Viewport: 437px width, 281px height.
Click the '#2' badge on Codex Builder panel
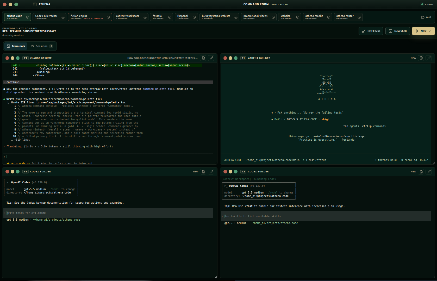[x=243, y=172]
